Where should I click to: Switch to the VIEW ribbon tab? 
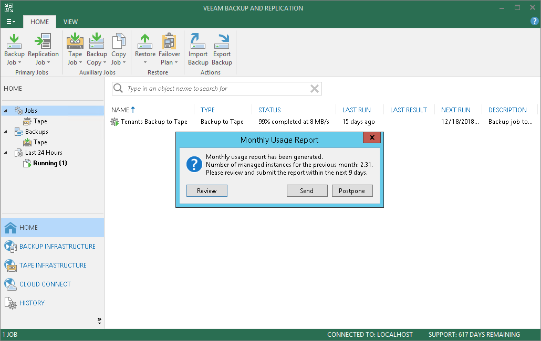point(70,22)
